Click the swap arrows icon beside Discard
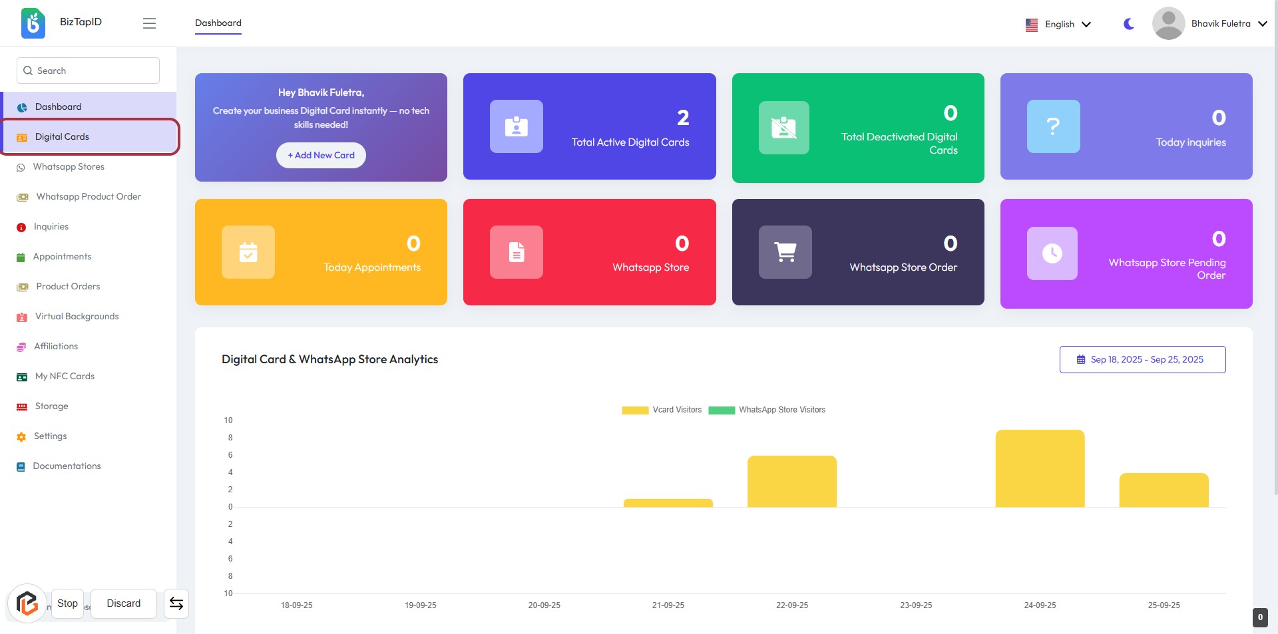This screenshot has height=634, width=1278. tap(176, 603)
